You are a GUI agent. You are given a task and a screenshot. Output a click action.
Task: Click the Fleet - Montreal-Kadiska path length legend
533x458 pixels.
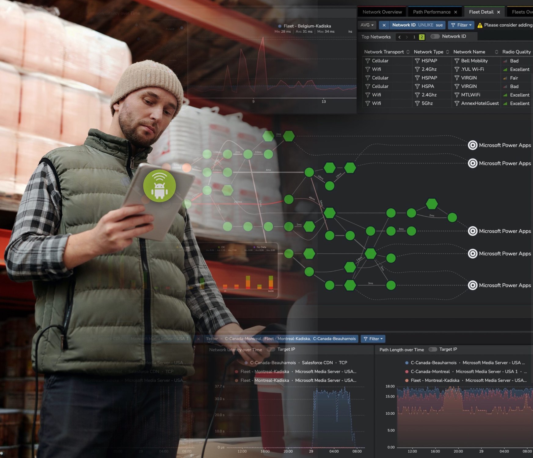pyautogui.click(x=466, y=380)
